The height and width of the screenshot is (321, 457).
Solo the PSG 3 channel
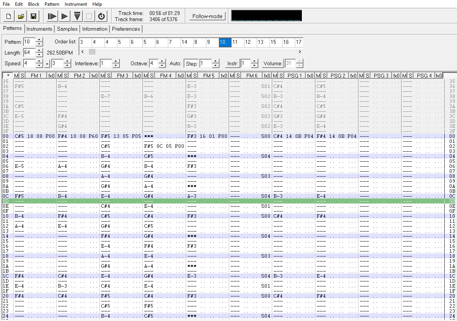click(367, 76)
